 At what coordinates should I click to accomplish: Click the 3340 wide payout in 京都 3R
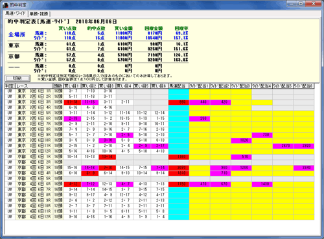click(x=304, y=168)
